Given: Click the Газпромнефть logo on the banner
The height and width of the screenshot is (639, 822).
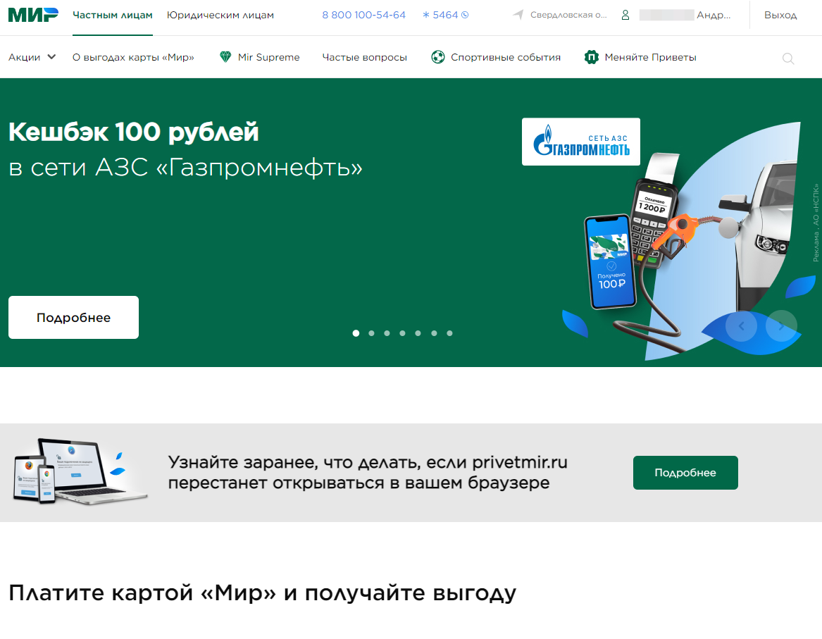Looking at the screenshot, I should pos(580,142).
